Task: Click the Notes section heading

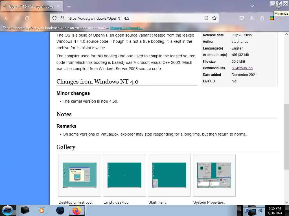Action: coord(64,114)
